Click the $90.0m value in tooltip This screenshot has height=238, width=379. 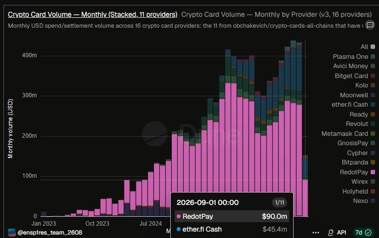(x=274, y=216)
